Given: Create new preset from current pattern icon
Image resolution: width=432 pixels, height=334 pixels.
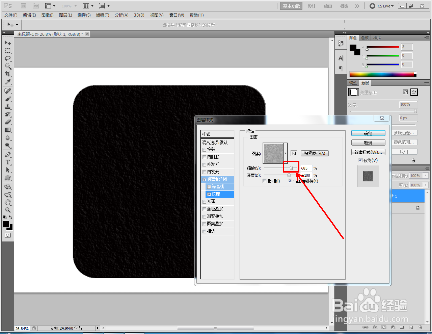Looking at the screenshot, I should click(294, 153).
